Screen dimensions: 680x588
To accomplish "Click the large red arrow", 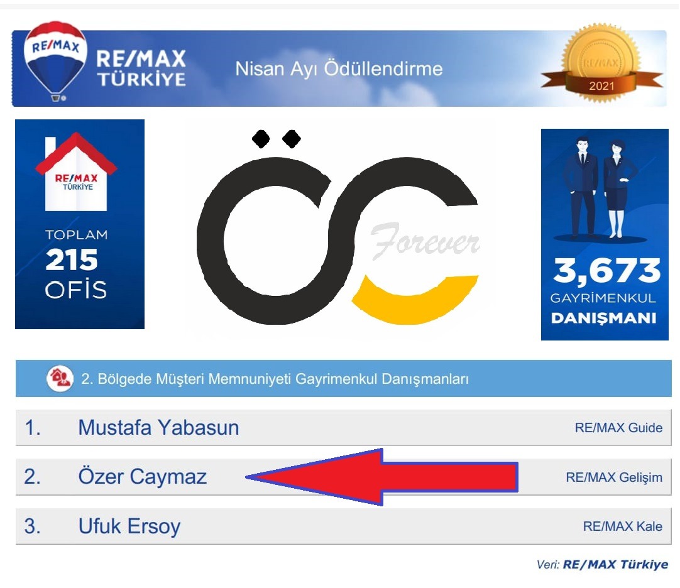I will (381, 477).
